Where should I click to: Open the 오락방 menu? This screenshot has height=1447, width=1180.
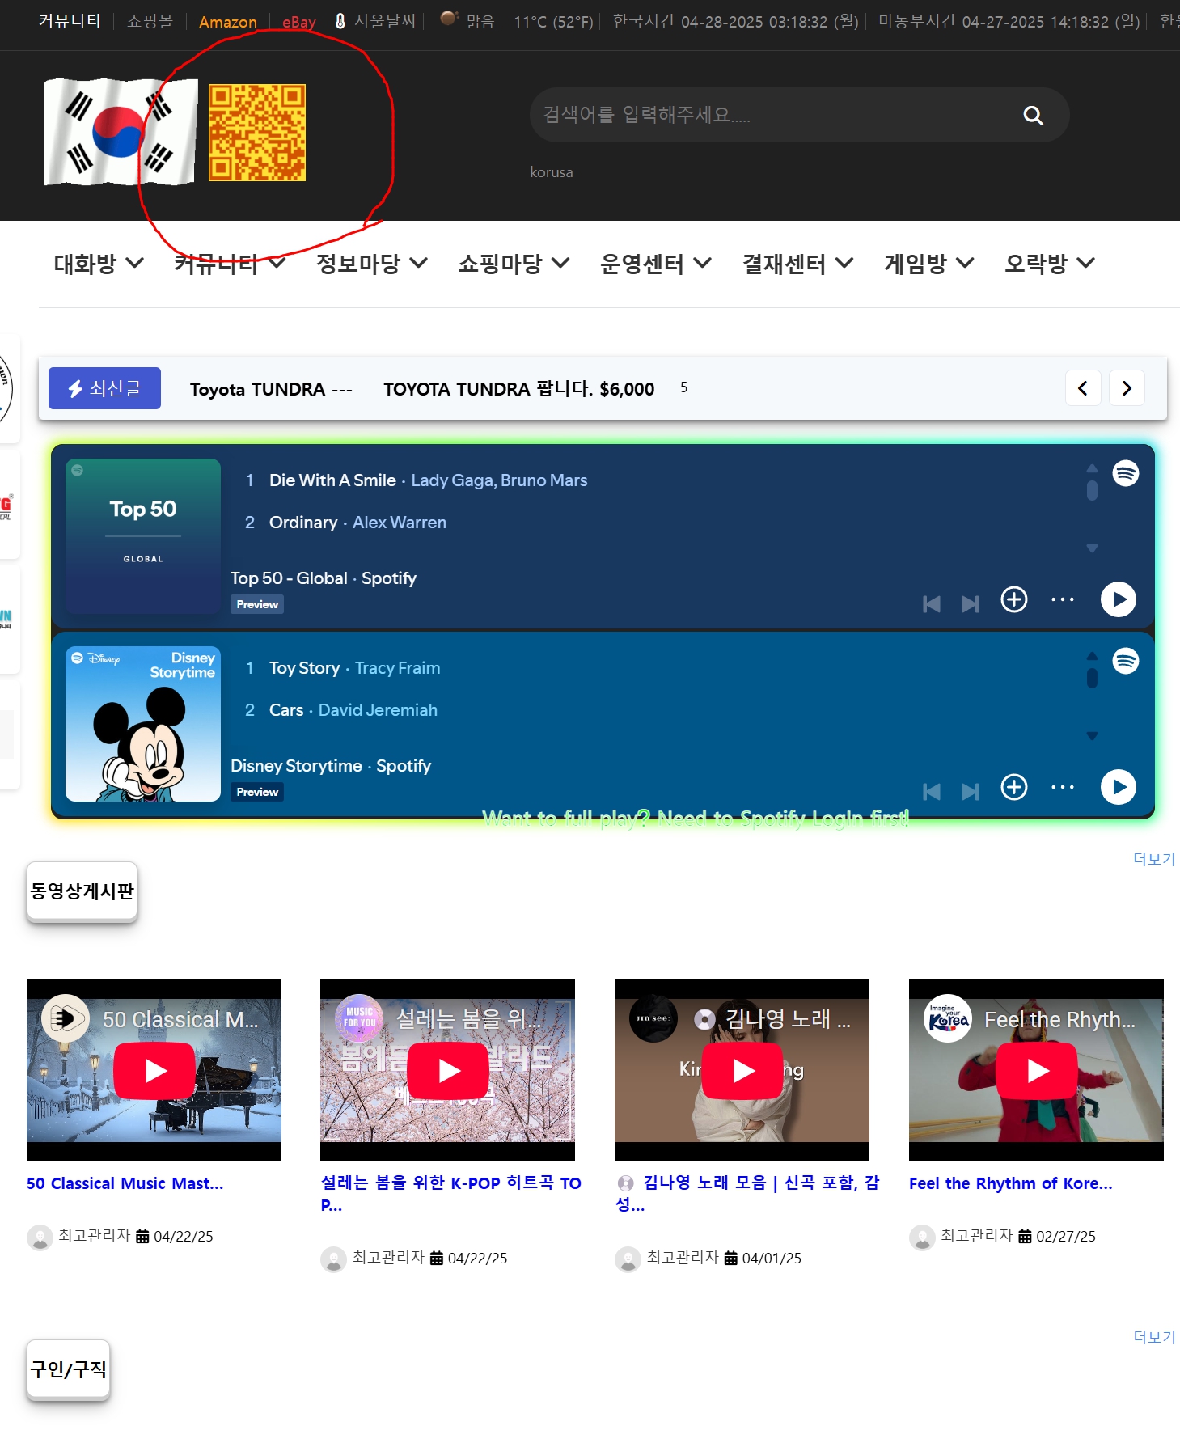1049,264
